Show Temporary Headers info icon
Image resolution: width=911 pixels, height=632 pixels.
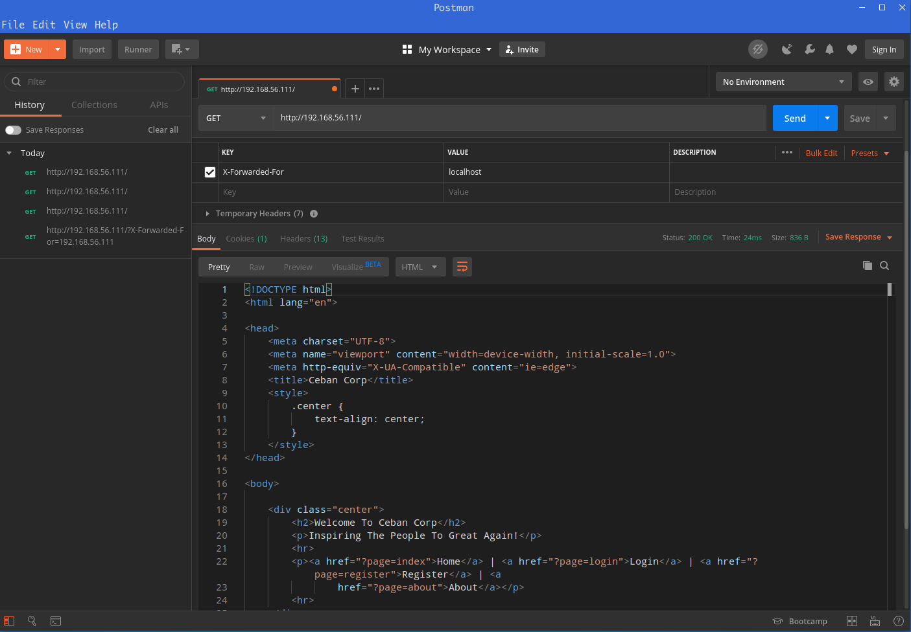[x=314, y=214]
